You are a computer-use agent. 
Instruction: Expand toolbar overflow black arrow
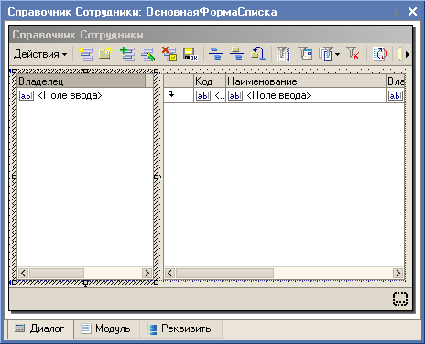tap(408, 55)
